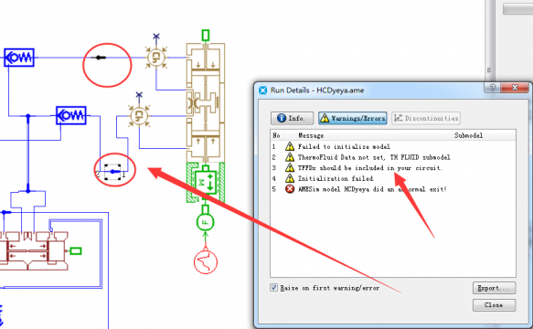Open the Discontinuities tab
533x329 pixels.
pos(426,118)
